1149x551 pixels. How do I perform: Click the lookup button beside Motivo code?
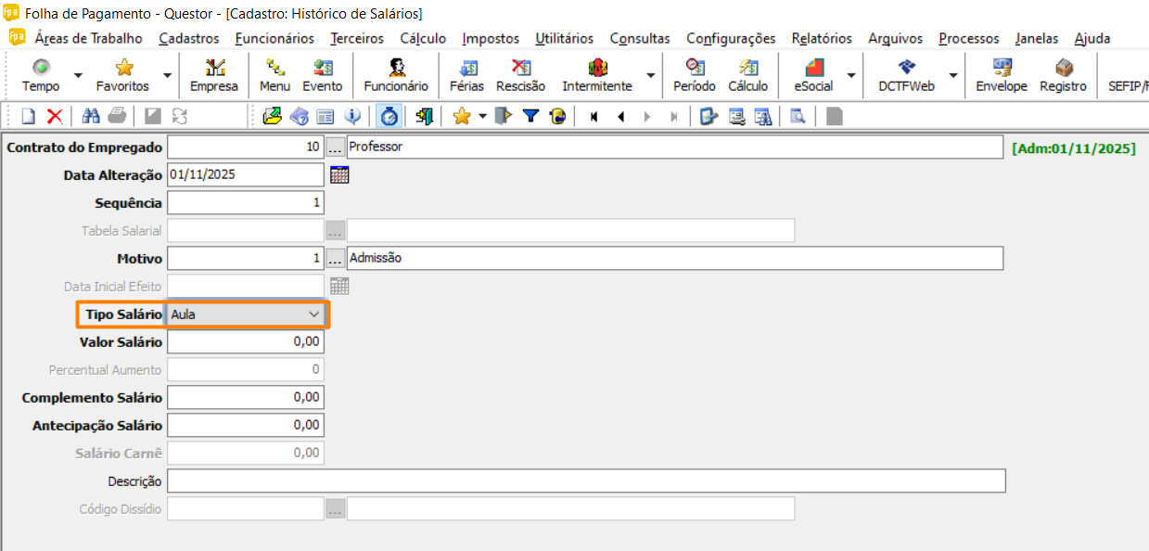pos(335,258)
